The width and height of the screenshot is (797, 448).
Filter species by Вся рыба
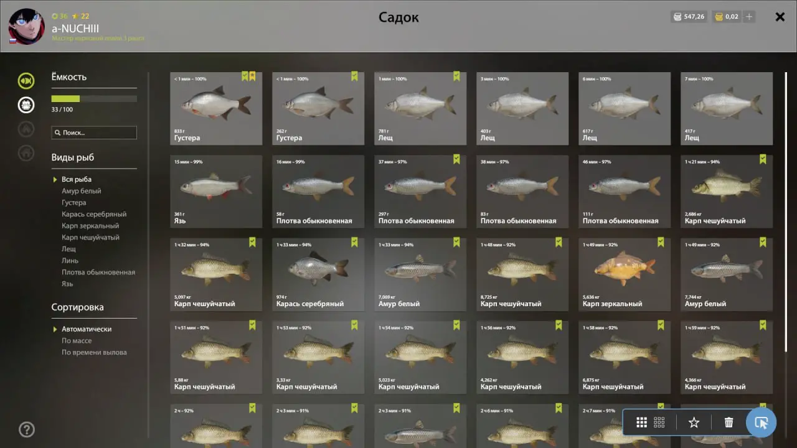point(77,180)
